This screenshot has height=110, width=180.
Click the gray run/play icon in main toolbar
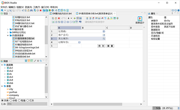tap(38, 10)
